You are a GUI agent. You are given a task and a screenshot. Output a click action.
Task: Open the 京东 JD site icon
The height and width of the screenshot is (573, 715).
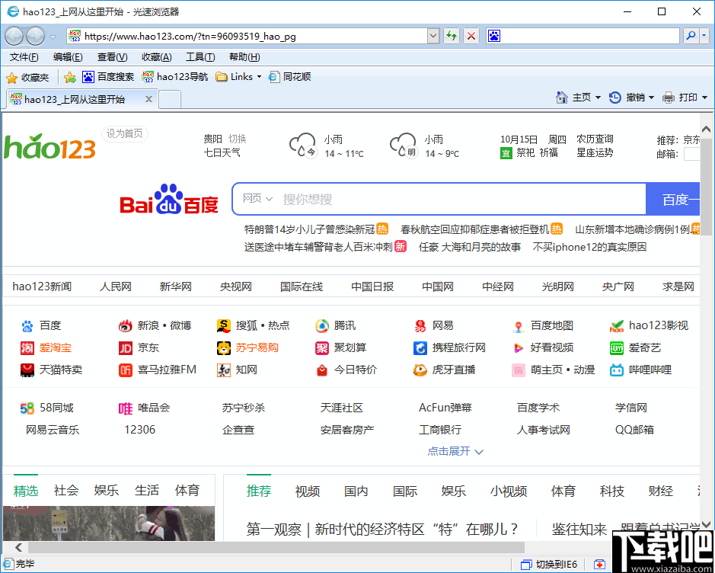point(126,348)
